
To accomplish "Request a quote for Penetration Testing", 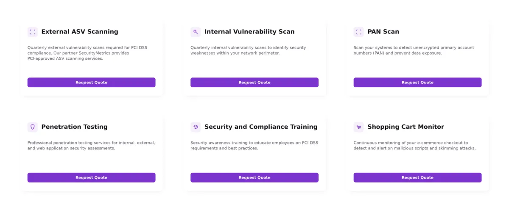I will [92, 177].
